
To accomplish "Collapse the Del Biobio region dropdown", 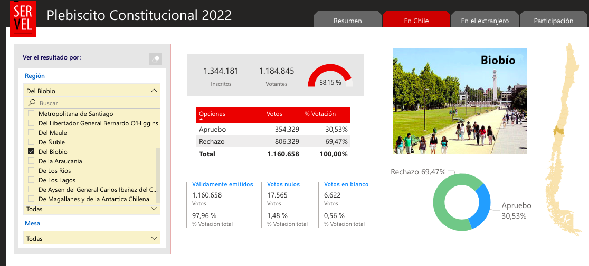I will click(x=154, y=91).
